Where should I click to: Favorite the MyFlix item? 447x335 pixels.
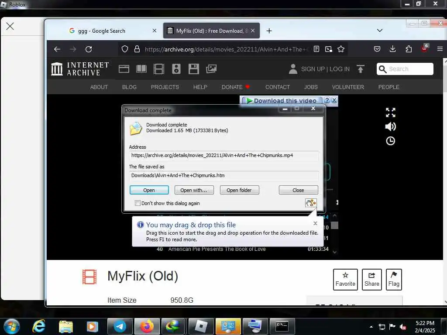345,280
